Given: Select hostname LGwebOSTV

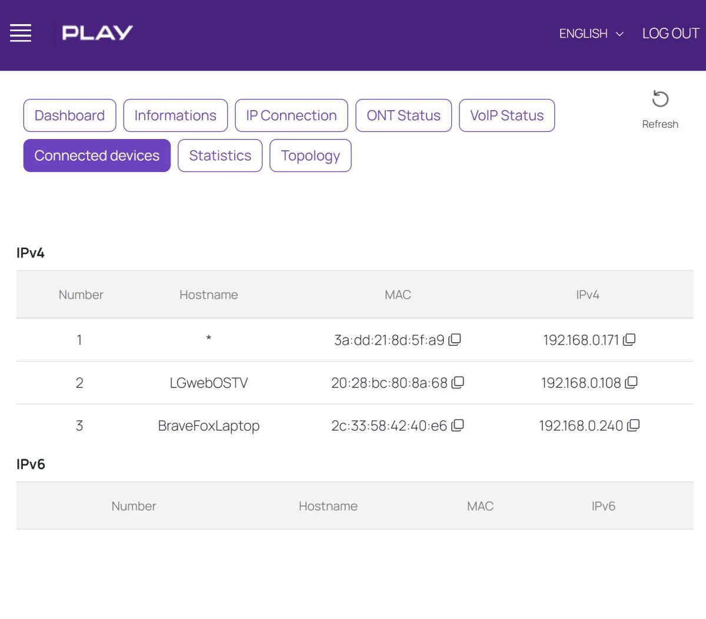Looking at the screenshot, I should point(209,383).
